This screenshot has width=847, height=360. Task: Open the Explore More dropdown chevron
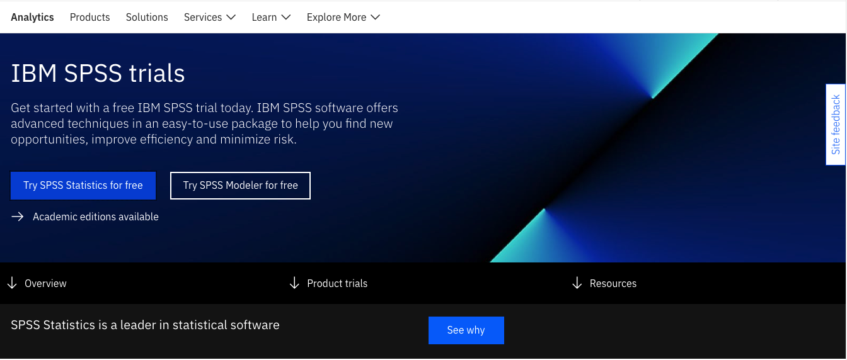376,18
